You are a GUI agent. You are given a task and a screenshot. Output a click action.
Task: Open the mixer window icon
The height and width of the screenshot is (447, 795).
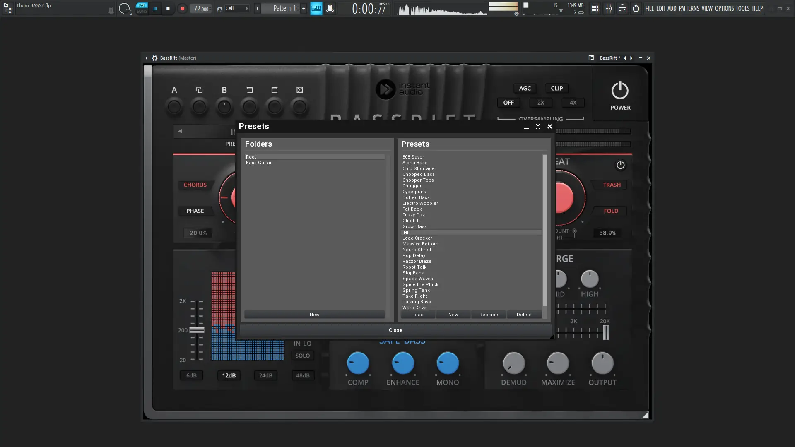pos(608,9)
